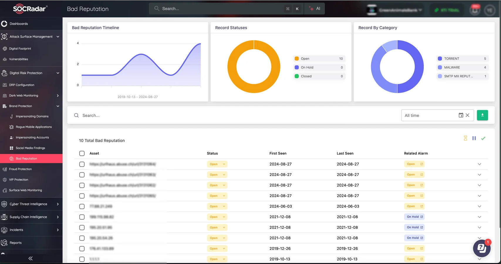Expand Dark Web Monitoring submenu
501x264 pixels.
pyautogui.click(x=58, y=96)
